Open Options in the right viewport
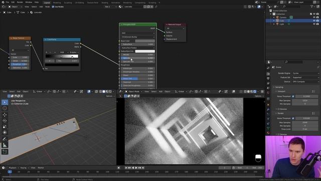This screenshot has width=321, height=181. [259, 96]
